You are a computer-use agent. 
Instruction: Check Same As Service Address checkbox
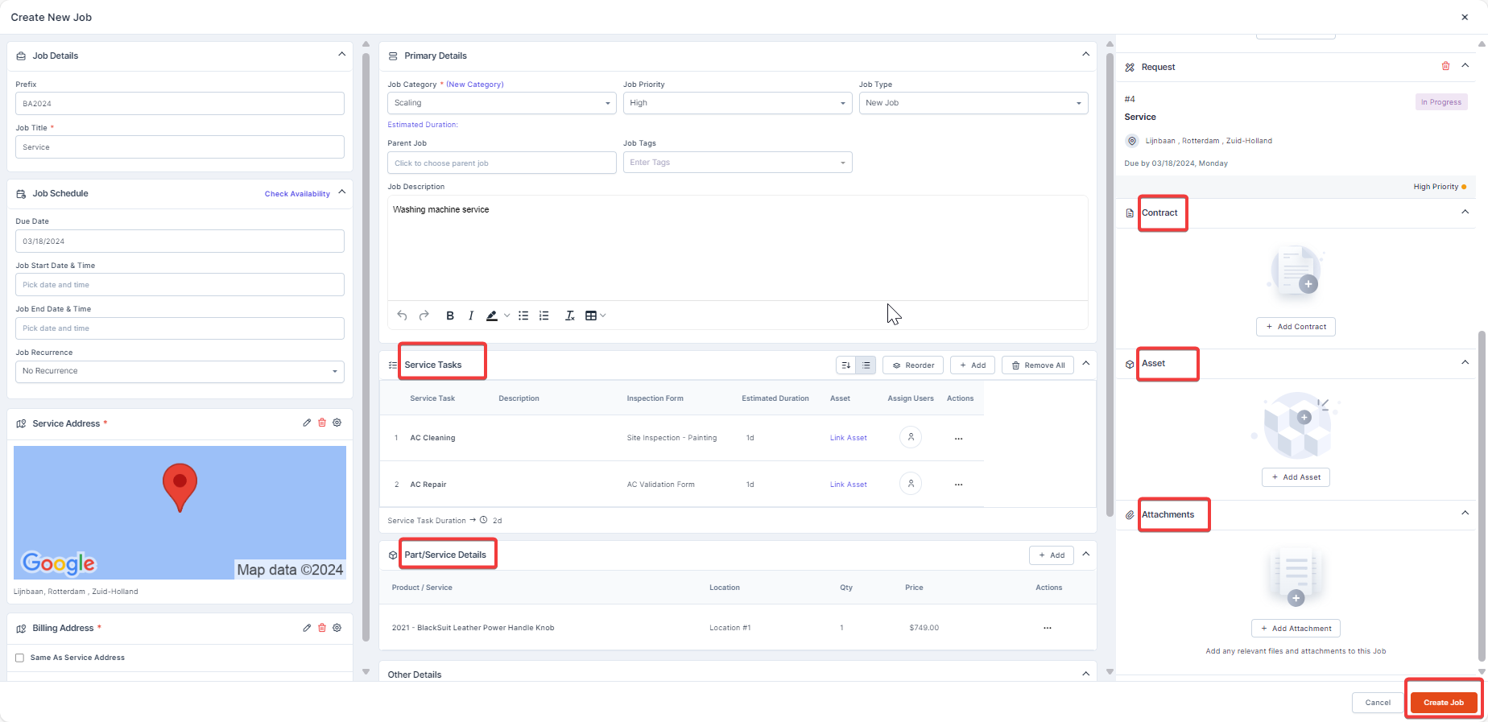click(x=20, y=658)
